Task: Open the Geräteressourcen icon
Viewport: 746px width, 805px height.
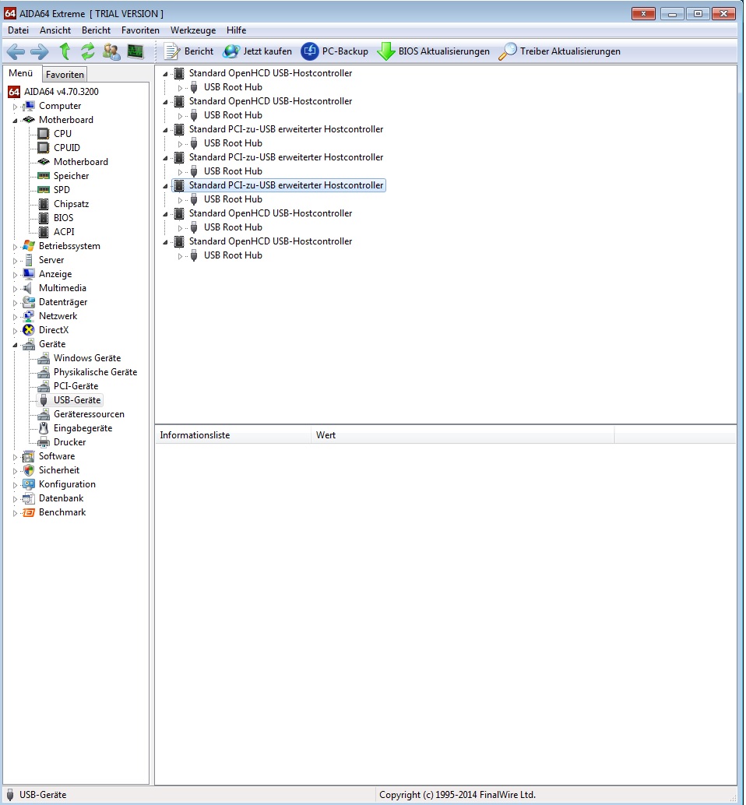Action: pos(44,414)
